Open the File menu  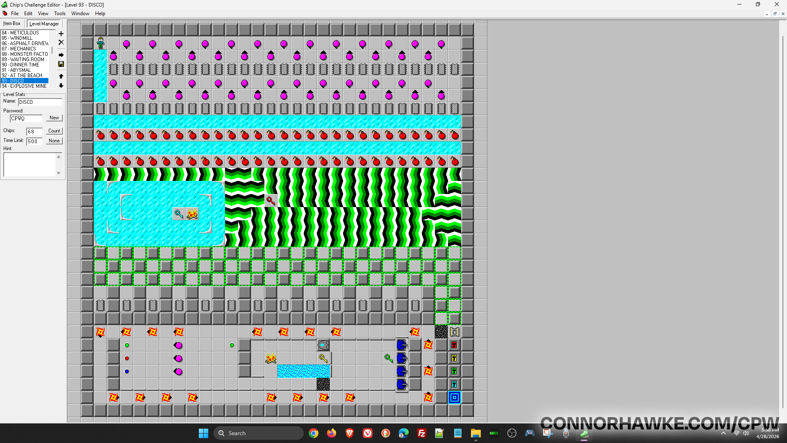click(15, 14)
